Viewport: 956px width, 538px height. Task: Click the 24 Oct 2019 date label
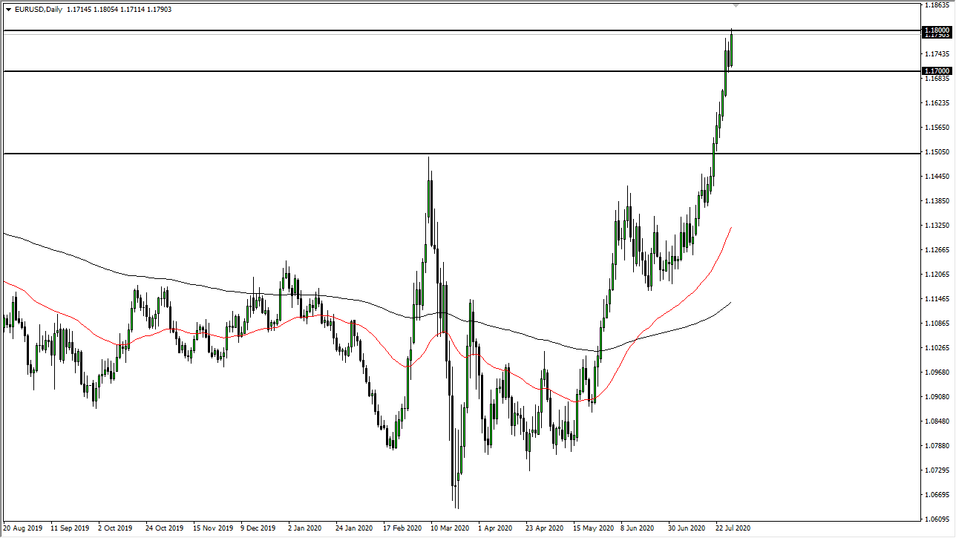(x=165, y=530)
